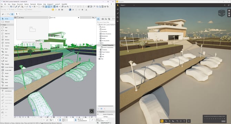Expand the Schedules folder in Navigator
The width and height of the screenshot is (231, 124).
(x=99, y=50)
